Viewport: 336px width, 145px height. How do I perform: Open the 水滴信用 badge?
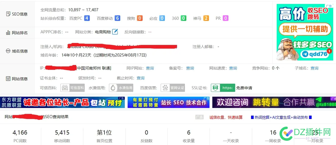coord(121,88)
